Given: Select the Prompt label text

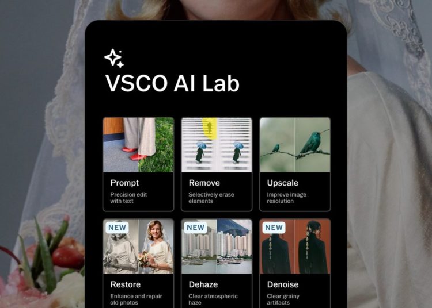Looking at the screenshot, I should point(124,183).
